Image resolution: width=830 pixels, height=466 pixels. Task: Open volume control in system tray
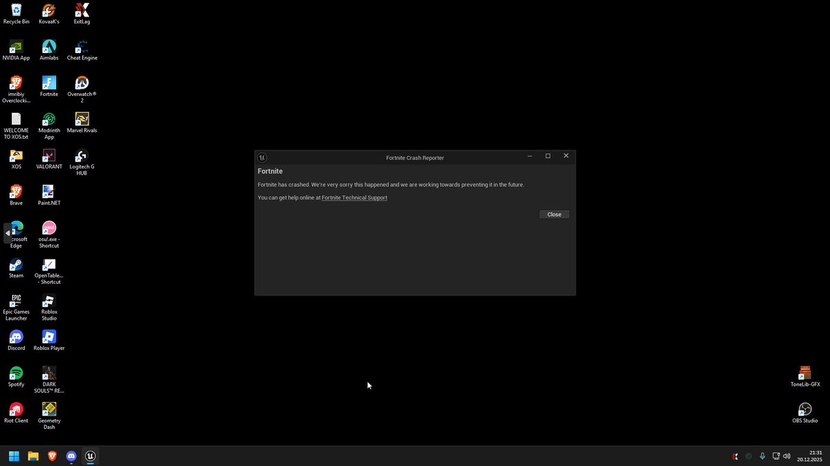click(x=786, y=456)
